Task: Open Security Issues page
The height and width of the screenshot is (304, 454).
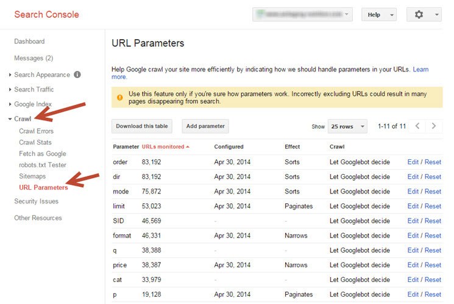Action: [x=36, y=201]
